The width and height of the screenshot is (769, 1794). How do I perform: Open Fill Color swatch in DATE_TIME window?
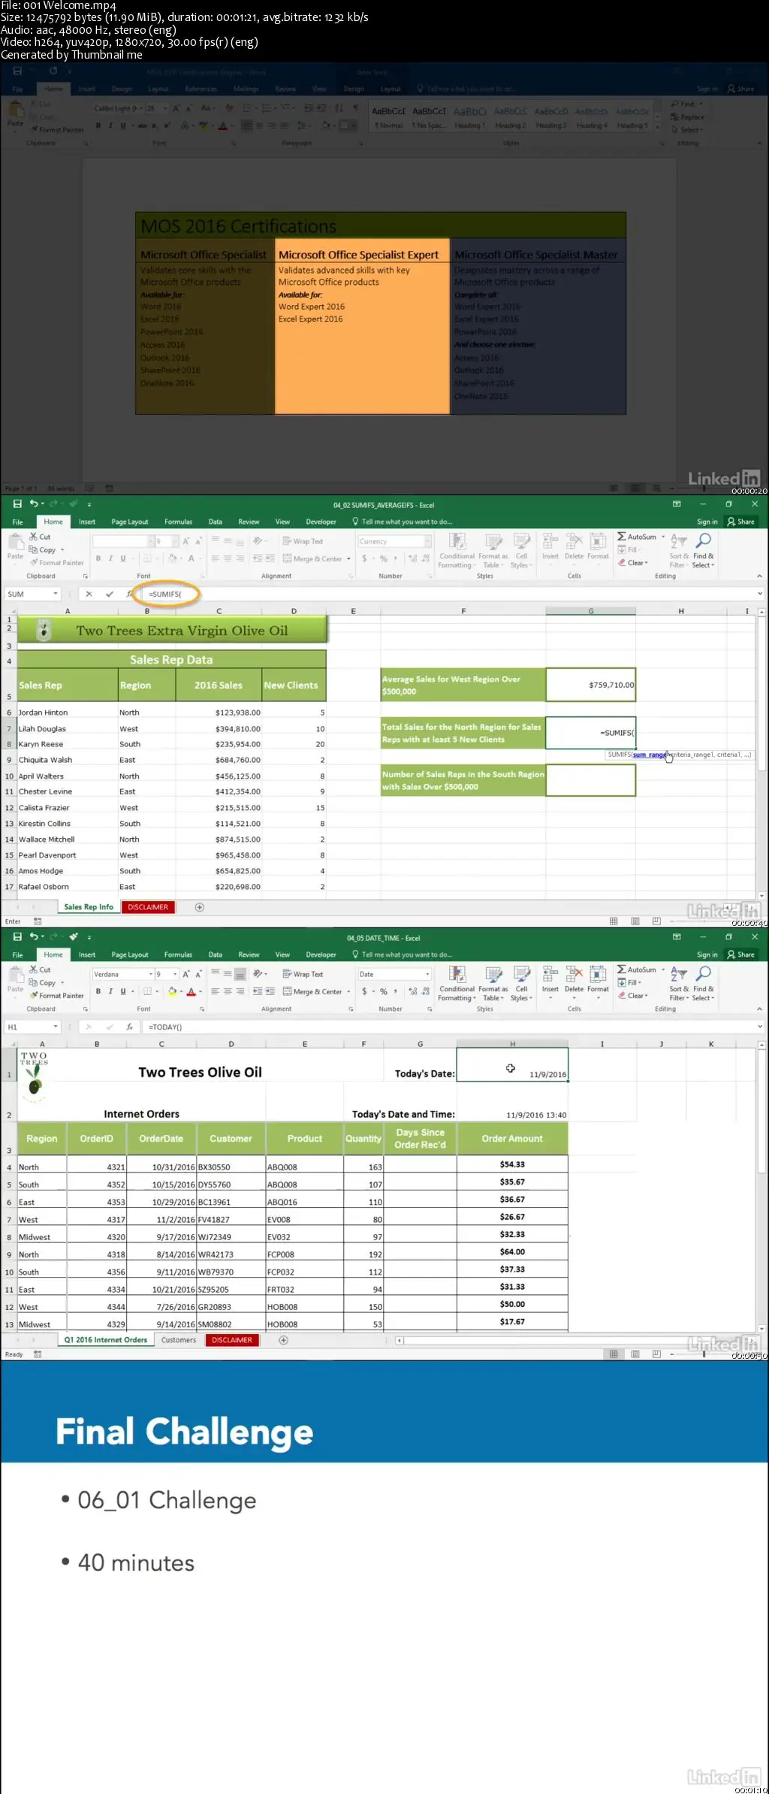click(173, 991)
